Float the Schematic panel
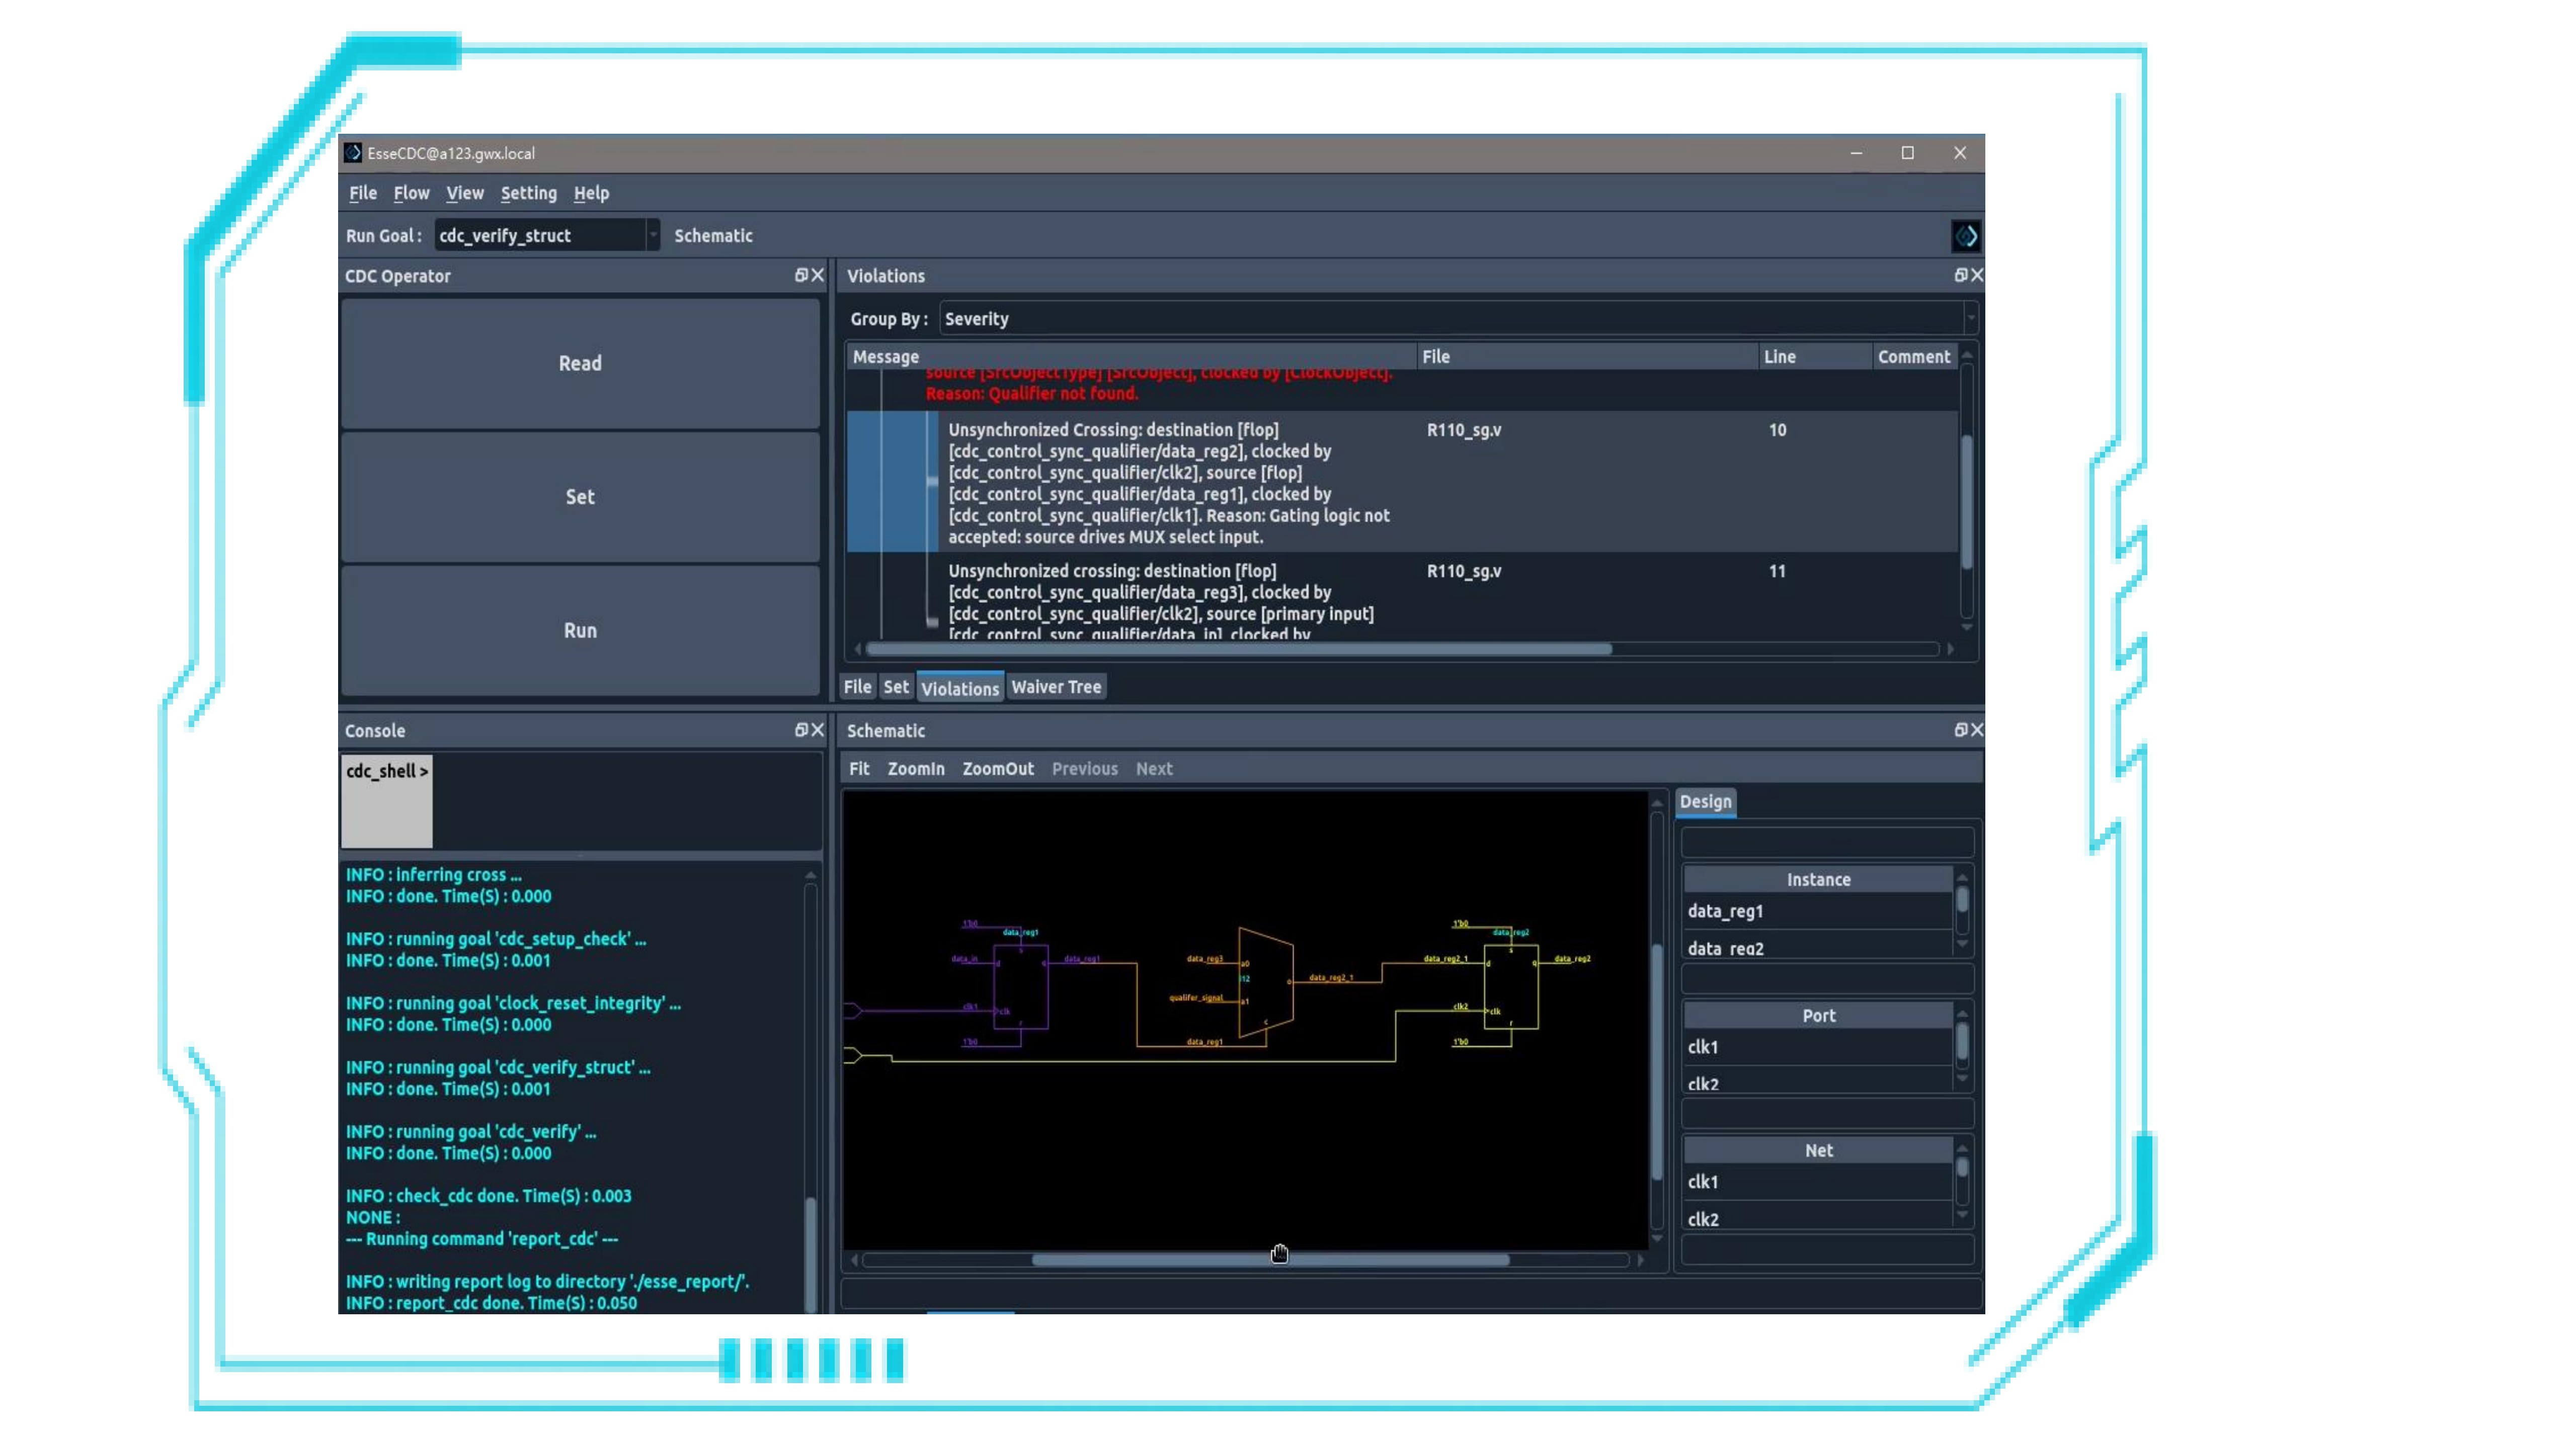Viewport: 2576px width, 1448px height. click(1960, 730)
